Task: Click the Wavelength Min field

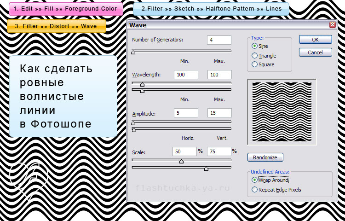Action: [186, 75]
